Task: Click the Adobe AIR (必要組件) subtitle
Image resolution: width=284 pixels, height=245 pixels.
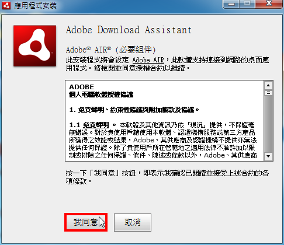Action: [x=111, y=50]
